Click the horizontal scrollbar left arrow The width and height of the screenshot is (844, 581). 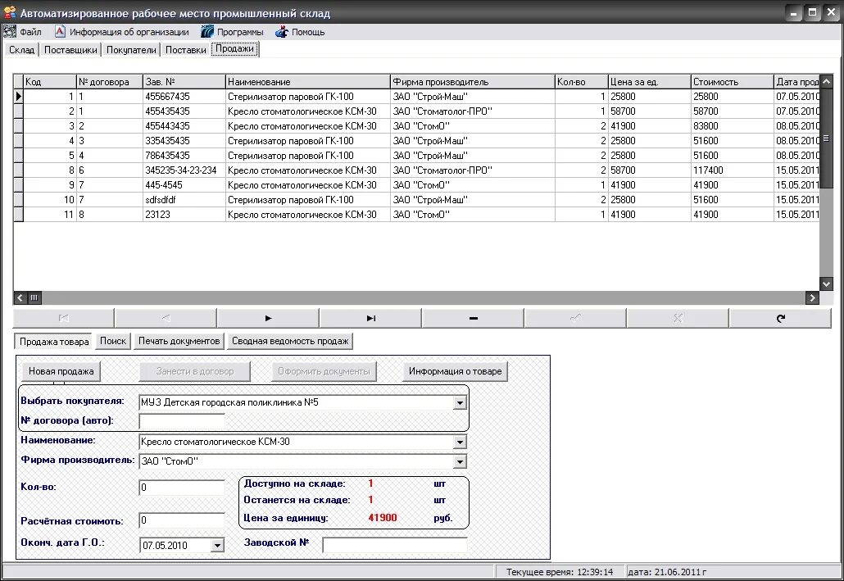[x=20, y=297]
